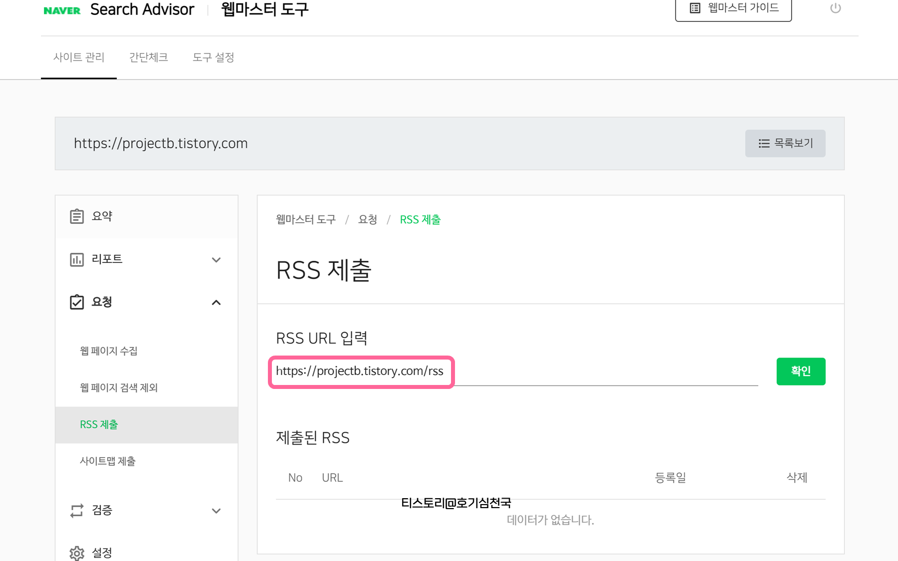The width and height of the screenshot is (898, 561).
Task: Click the 제출된 RSS section heading
Action: pos(313,438)
